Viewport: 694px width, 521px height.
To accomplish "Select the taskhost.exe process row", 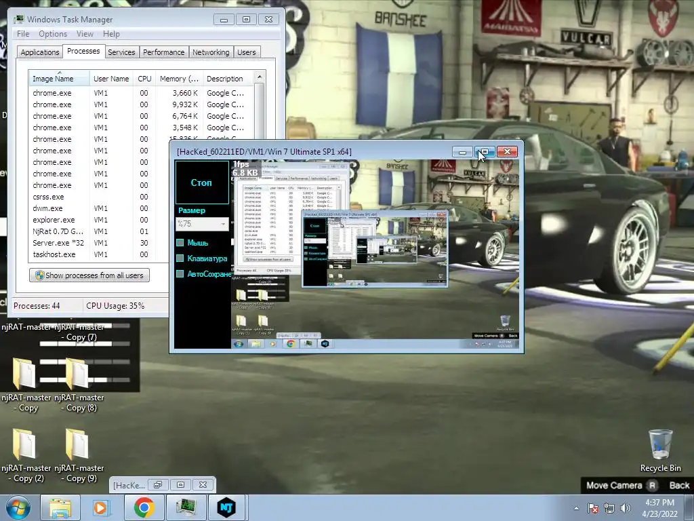I will 100,254.
